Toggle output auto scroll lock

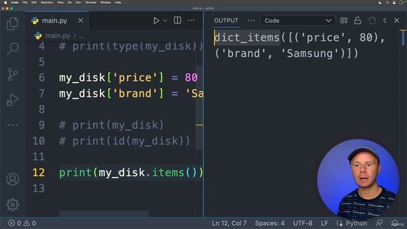357,20
